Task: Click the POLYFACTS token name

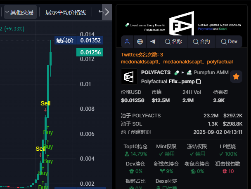Action: pos(156,72)
